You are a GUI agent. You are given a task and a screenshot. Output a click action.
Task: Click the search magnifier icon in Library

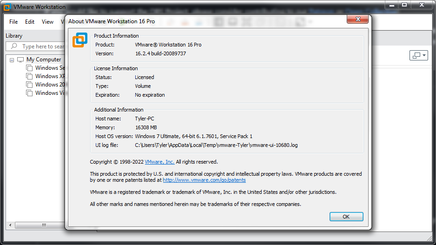point(14,46)
